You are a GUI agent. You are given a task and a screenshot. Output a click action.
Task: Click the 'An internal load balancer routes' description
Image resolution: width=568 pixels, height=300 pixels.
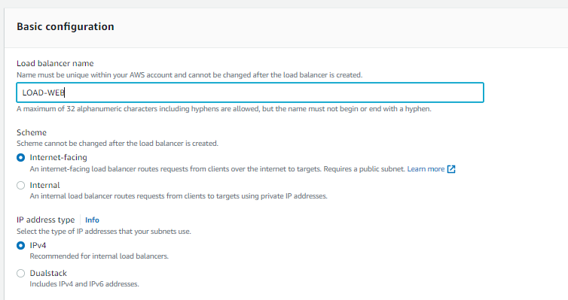coord(179,196)
